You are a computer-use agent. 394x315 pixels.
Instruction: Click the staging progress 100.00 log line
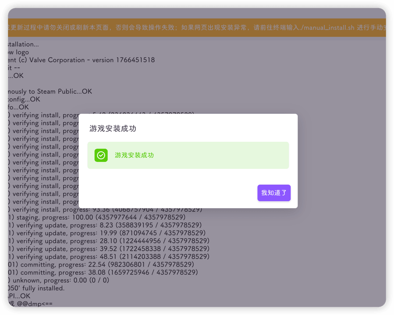[x=96, y=217]
